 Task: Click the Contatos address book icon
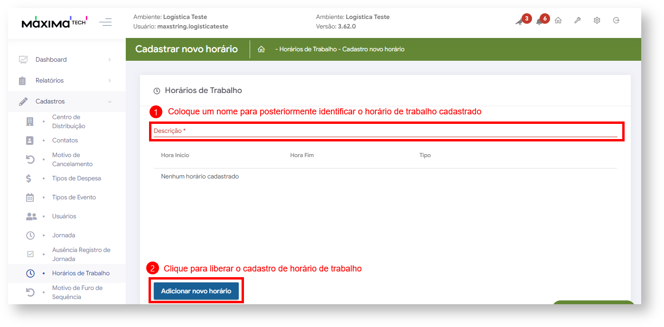pyautogui.click(x=30, y=140)
